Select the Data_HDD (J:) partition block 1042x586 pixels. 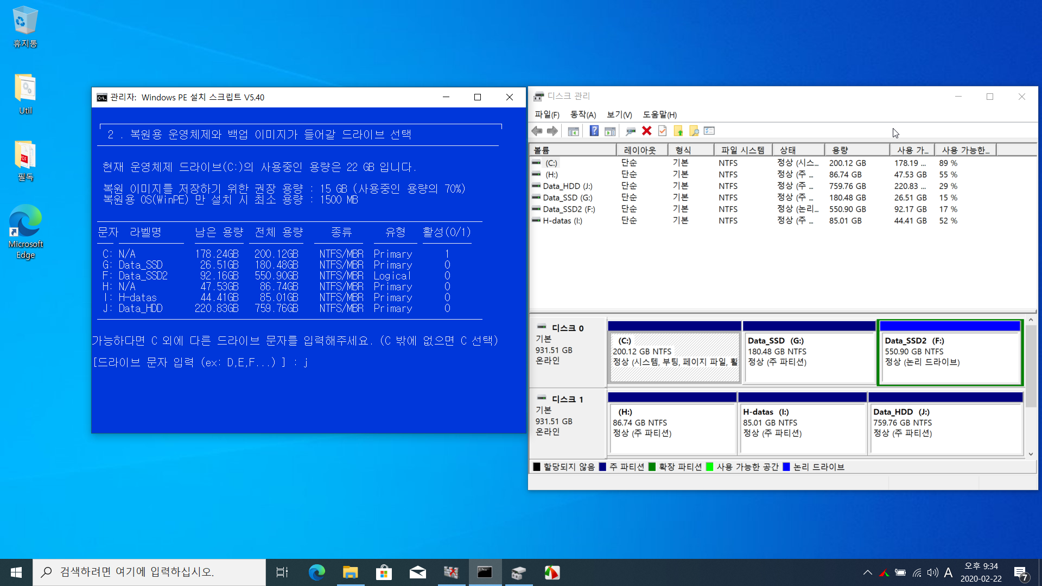946,423
